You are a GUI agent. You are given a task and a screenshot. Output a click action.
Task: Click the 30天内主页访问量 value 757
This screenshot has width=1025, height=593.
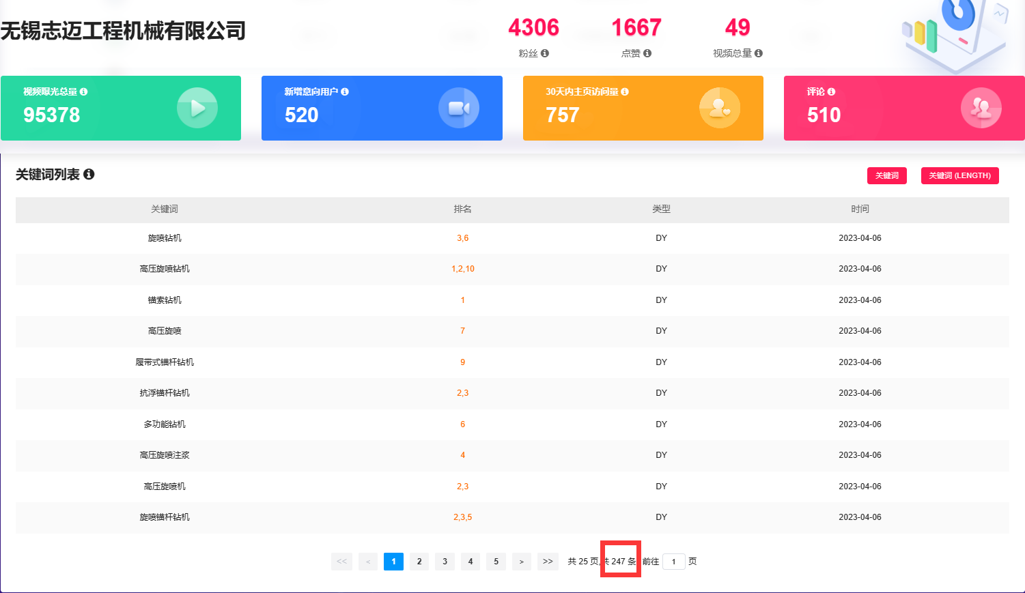coord(563,115)
